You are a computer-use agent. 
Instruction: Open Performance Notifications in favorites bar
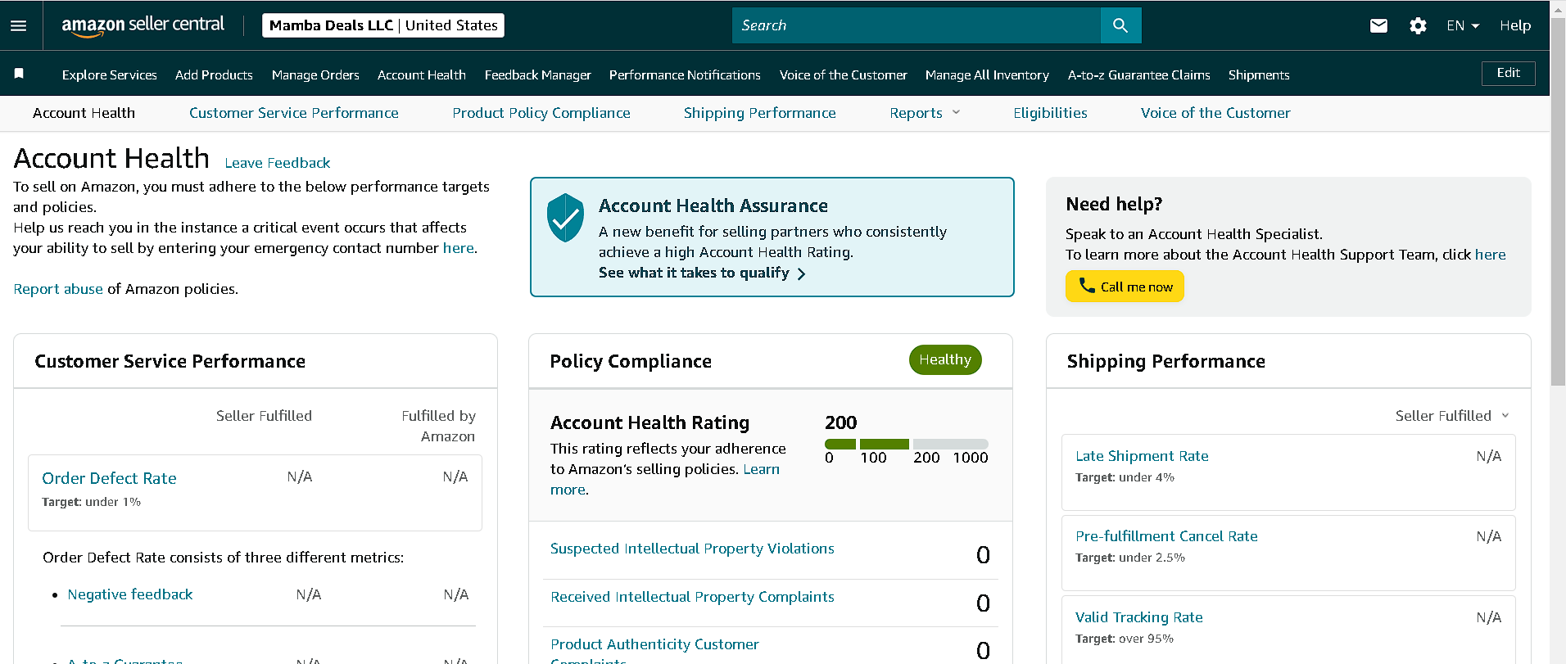[x=685, y=75]
